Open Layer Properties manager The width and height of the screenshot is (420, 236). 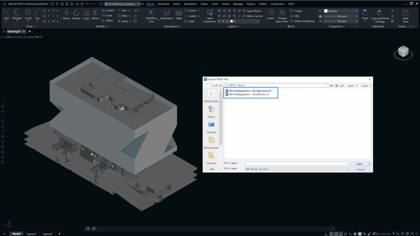click(210, 16)
